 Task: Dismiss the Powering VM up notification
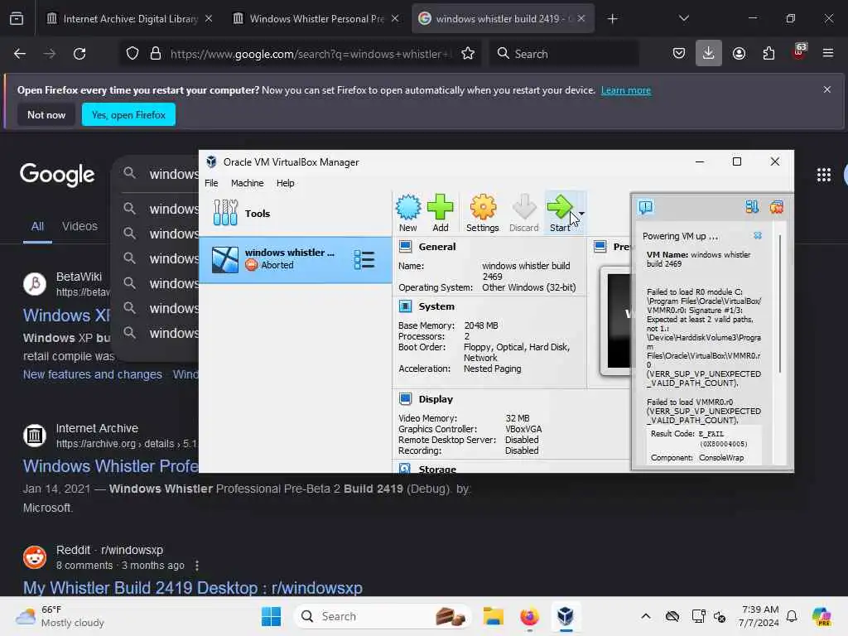757,236
